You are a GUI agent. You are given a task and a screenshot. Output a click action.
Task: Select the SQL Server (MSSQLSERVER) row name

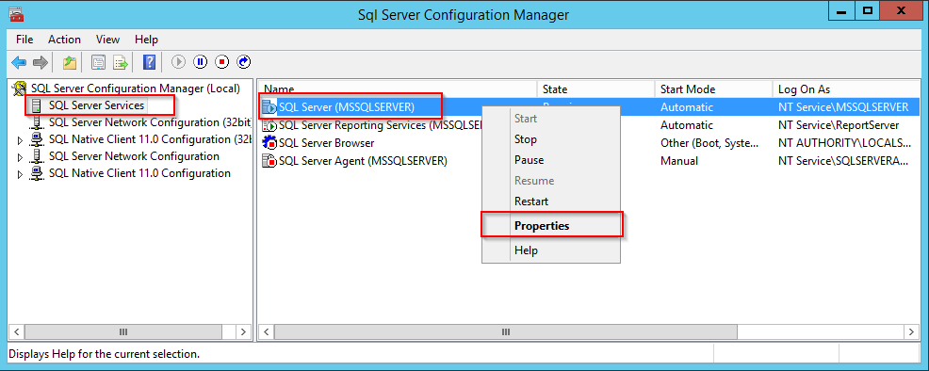pyautogui.click(x=346, y=107)
